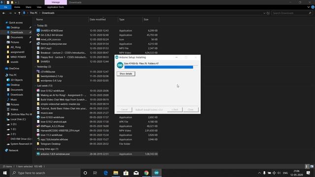Sort by the Name column header

coord(39,20)
